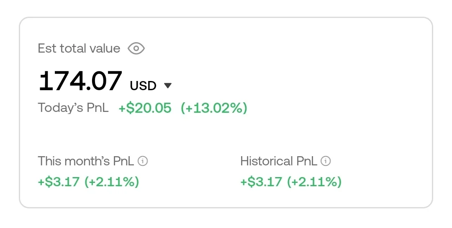
Task: Open the USD currency dropdown arrow
Action: click(168, 86)
